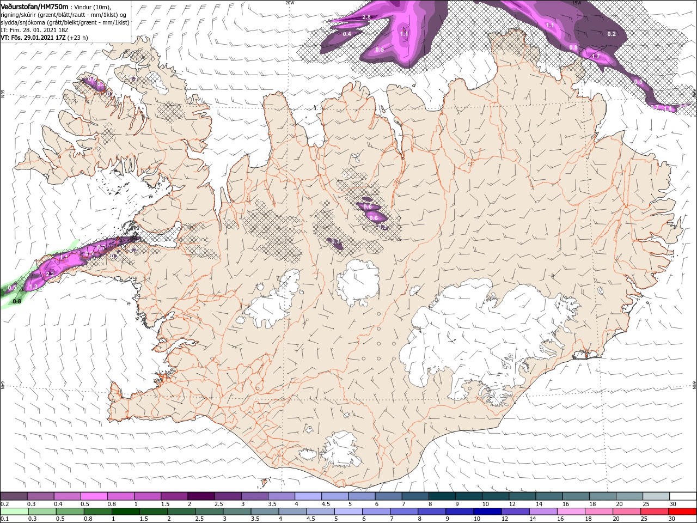Pick the pale pink 16 rain legend swatch
Image resolution: width=697 pixels, height=523 pixels.
click(x=570, y=512)
